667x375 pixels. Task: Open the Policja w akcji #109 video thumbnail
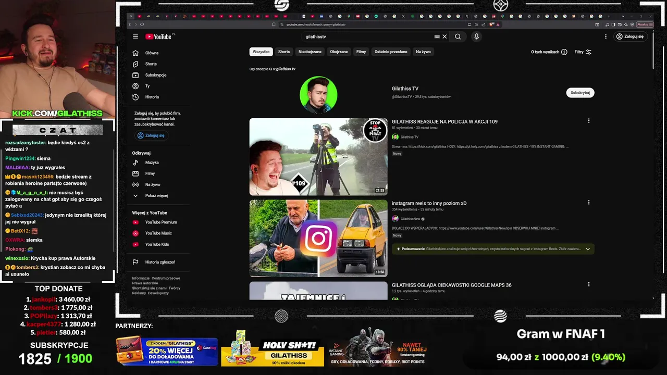[318, 157]
